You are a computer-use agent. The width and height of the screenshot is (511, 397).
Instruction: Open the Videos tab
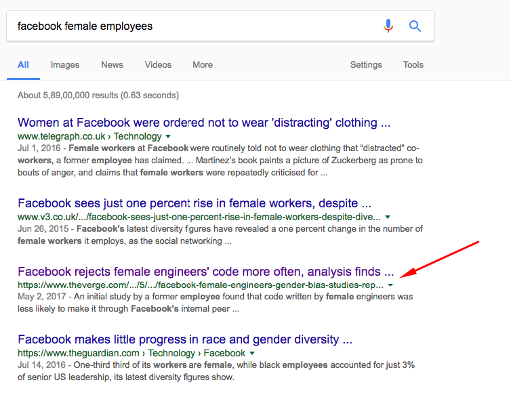pyautogui.click(x=158, y=65)
